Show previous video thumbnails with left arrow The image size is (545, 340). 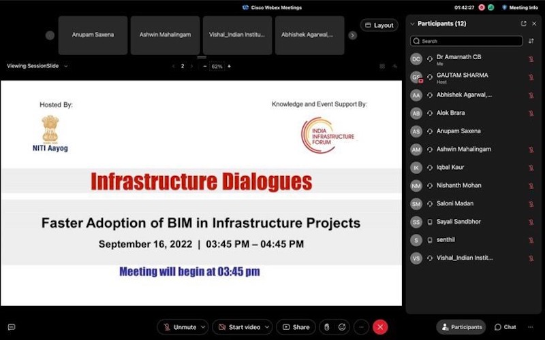pyautogui.click(x=50, y=35)
